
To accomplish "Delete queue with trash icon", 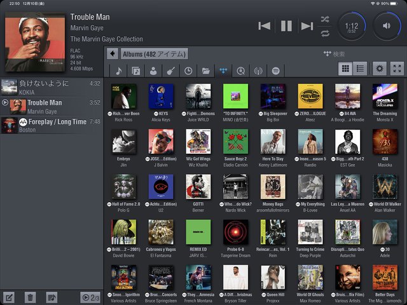I will [x=30, y=297].
